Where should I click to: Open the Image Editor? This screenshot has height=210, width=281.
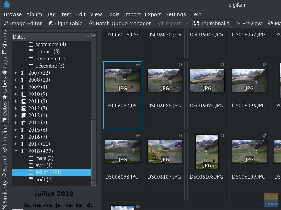pos(23,24)
